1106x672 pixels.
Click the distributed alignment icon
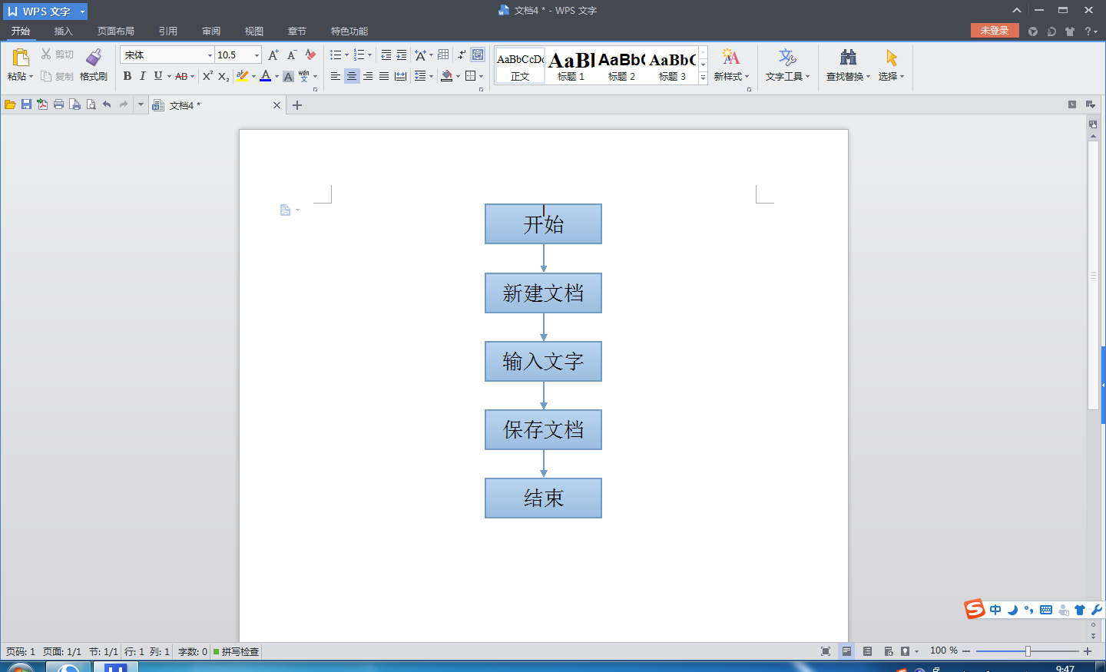point(401,76)
